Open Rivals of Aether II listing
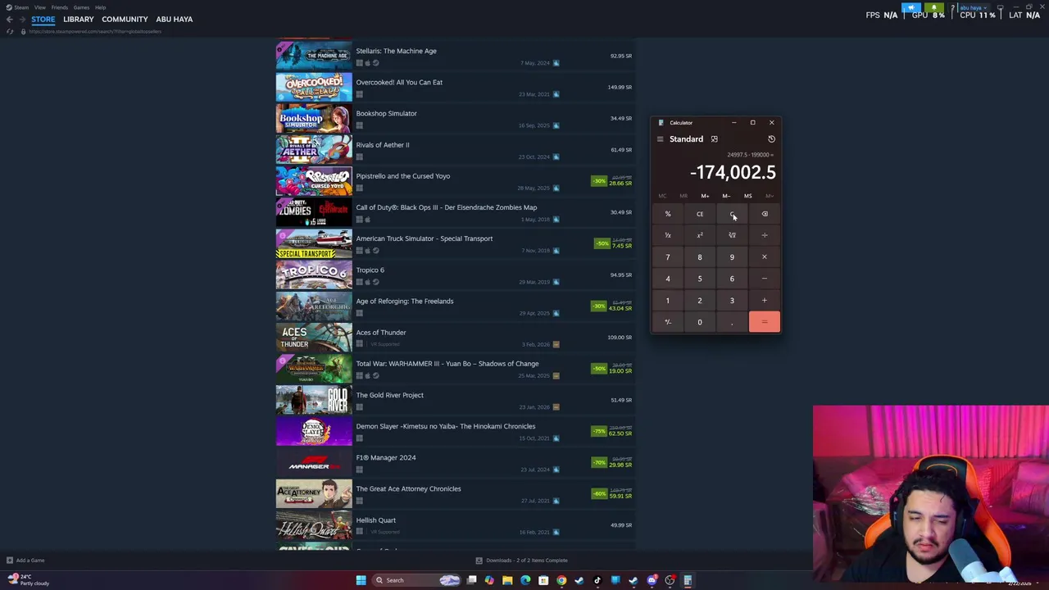Image resolution: width=1049 pixels, height=590 pixels. coord(455,150)
